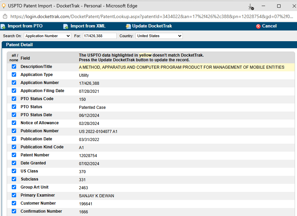Click the filing date 07/28/2021
Image resolution: width=297 pixels, height=216 pixels.
click(89, 91)
